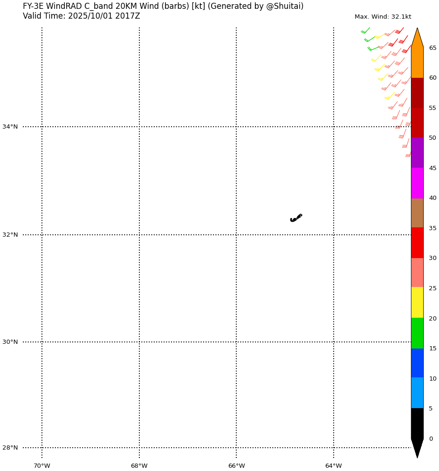Click the orange top arrow of the colorbar
Viewport: 439px width, 471px height.
(417, 39)
